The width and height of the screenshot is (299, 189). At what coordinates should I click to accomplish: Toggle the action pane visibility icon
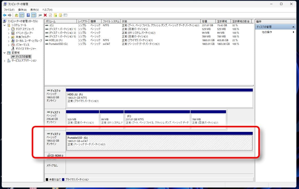pyautogui.click(x=33, y=15)
